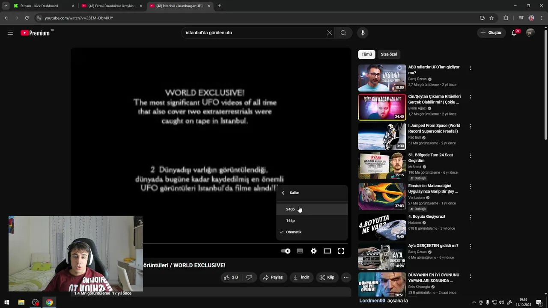Clear the search box with the X
Image resolution: width=548 pixels, height=308 pixels.
(330, 33)
